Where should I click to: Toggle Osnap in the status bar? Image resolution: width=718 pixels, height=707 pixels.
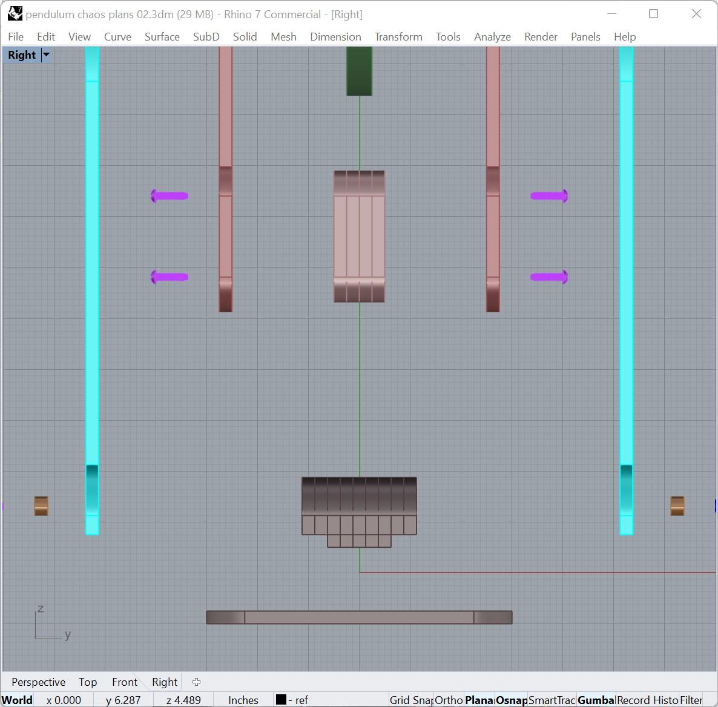pos(512,700)
